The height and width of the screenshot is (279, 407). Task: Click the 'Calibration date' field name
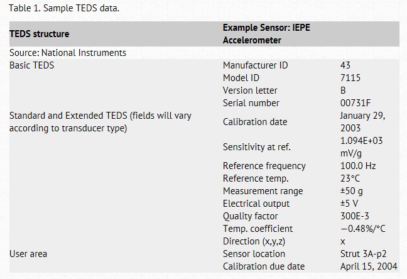tap(255, 122)
